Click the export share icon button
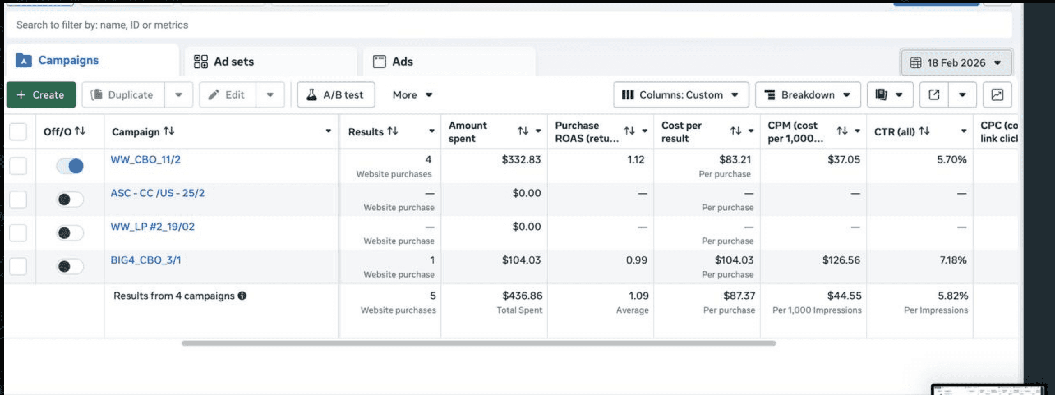 click(x=934, y=95)
